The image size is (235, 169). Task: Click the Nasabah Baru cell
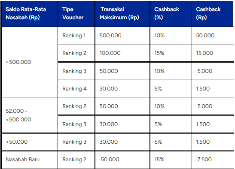29,160
